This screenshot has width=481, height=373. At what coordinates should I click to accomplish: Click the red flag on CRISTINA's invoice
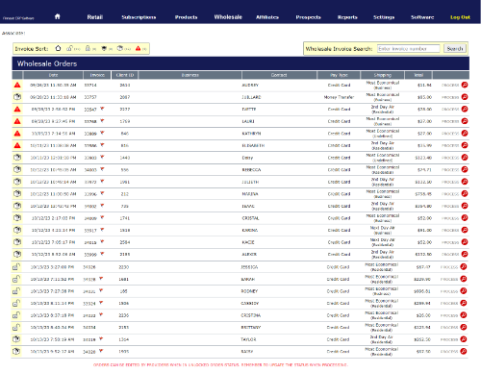pos(101,314)
